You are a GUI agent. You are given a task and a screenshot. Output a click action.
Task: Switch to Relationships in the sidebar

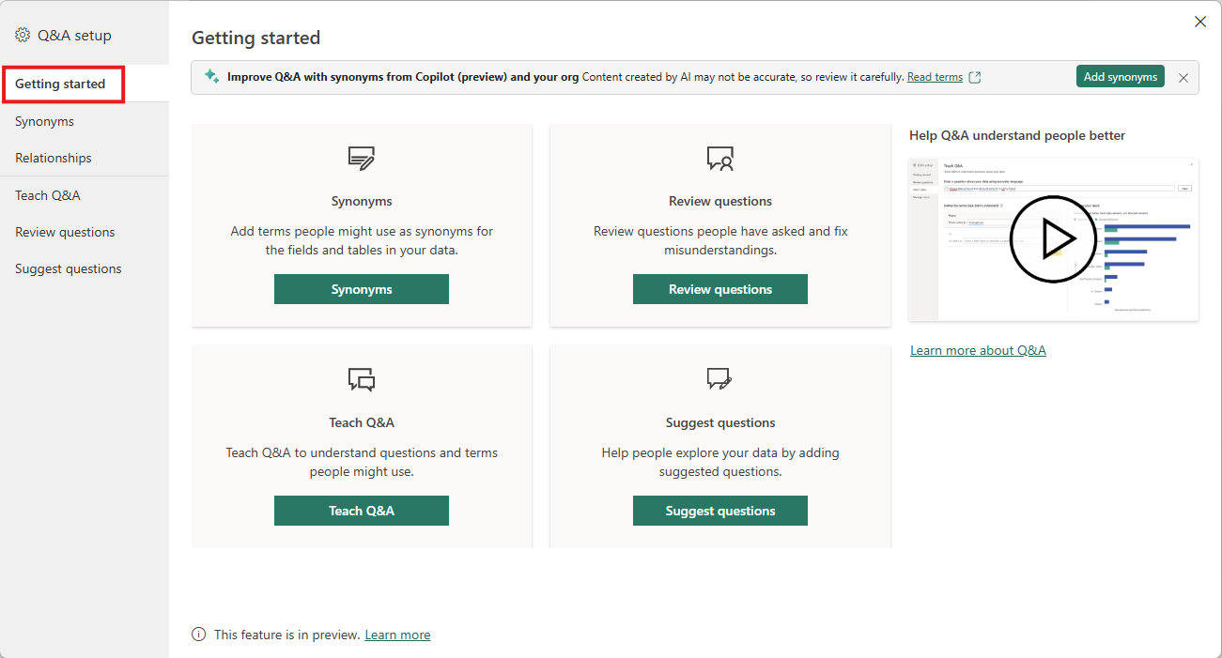54,158
